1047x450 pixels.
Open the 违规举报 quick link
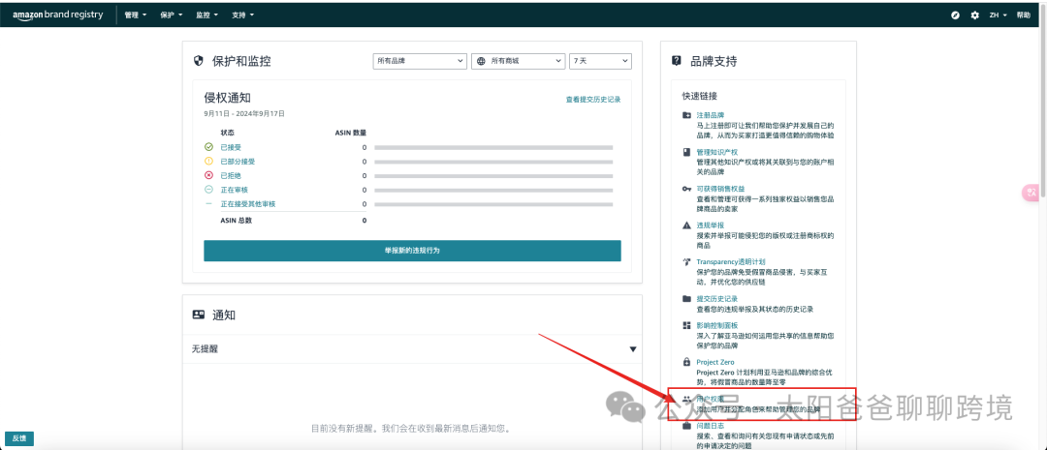pos(710,225)
